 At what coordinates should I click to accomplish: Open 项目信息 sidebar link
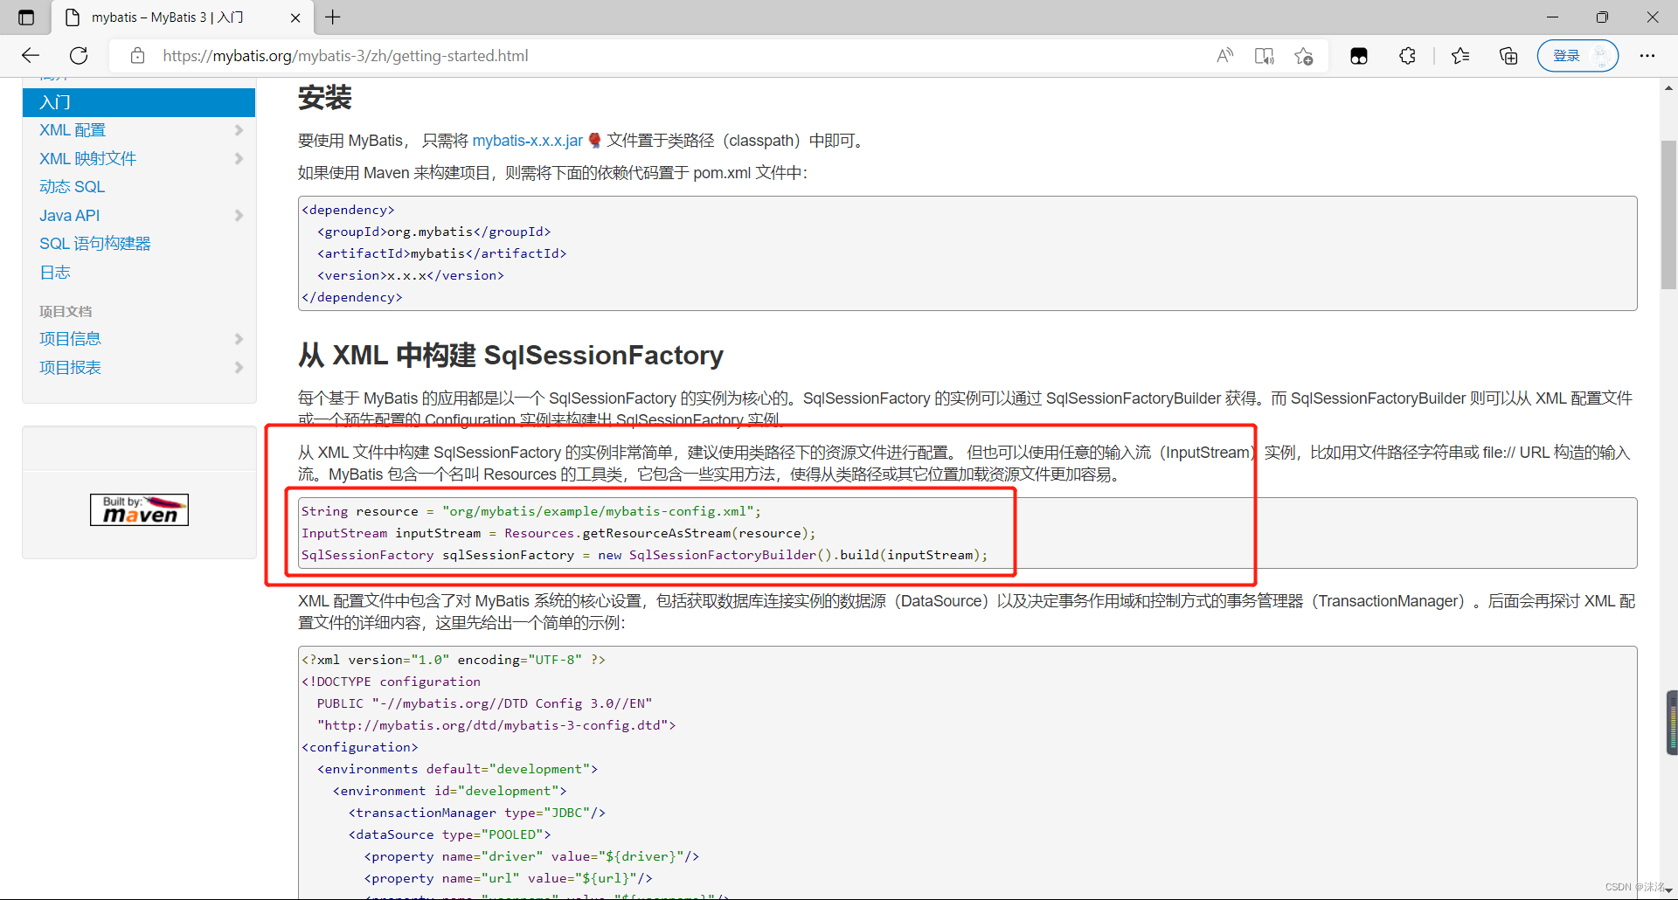[x=70, y=339]
